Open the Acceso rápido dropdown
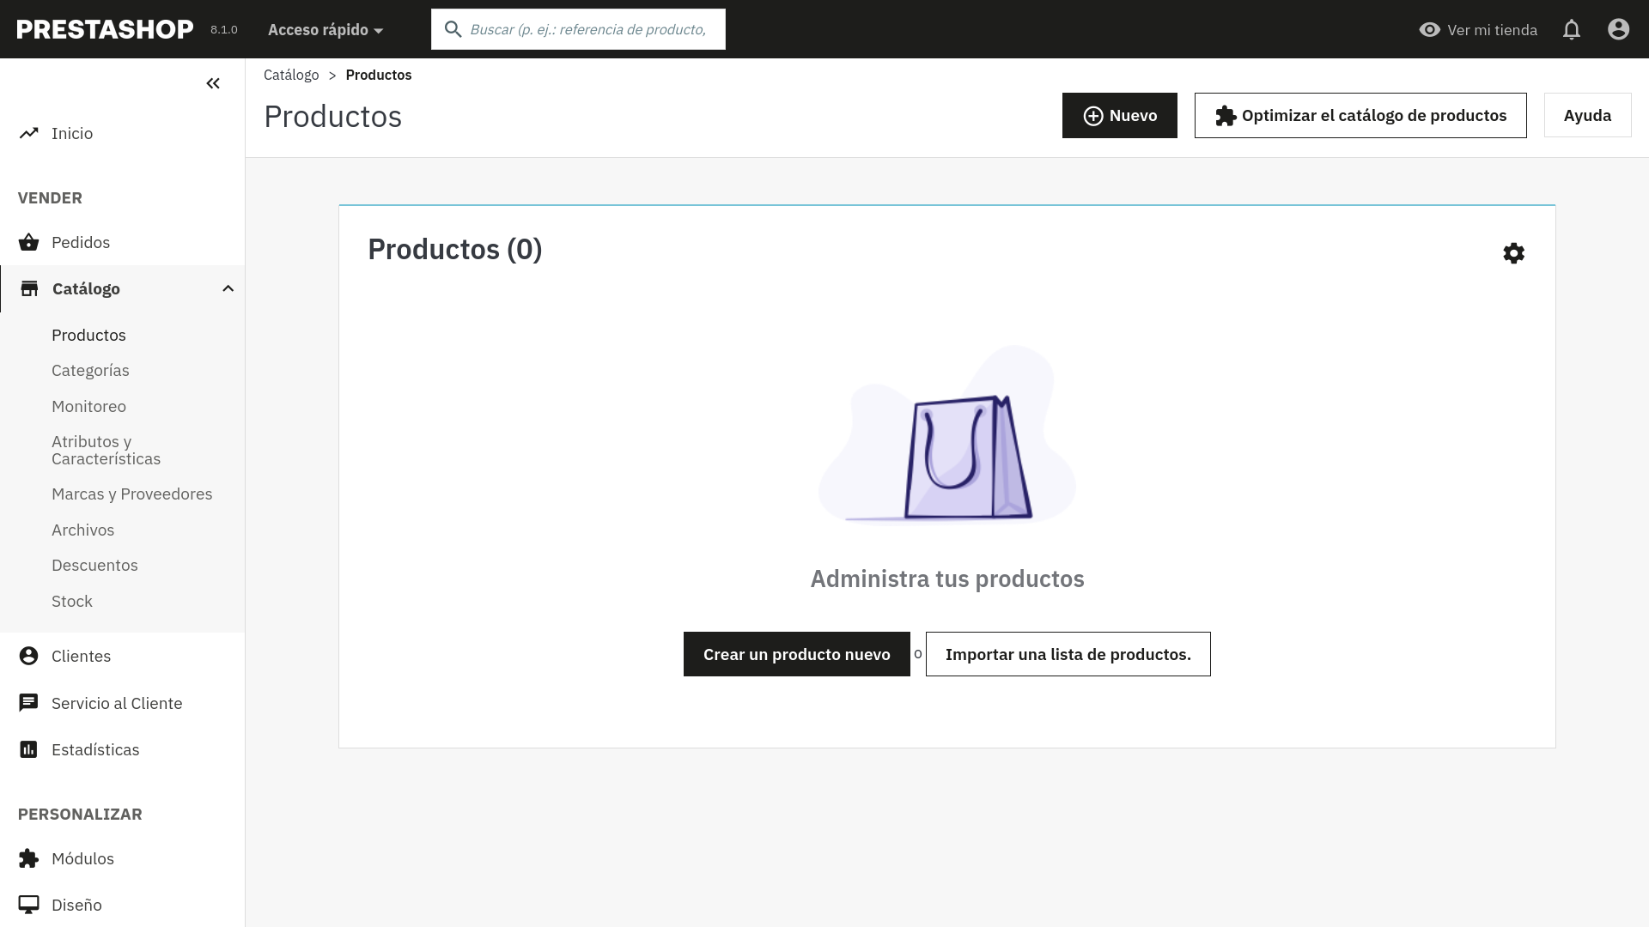The width and height of the screenshot is (1649, 927). tap(325, 30)
